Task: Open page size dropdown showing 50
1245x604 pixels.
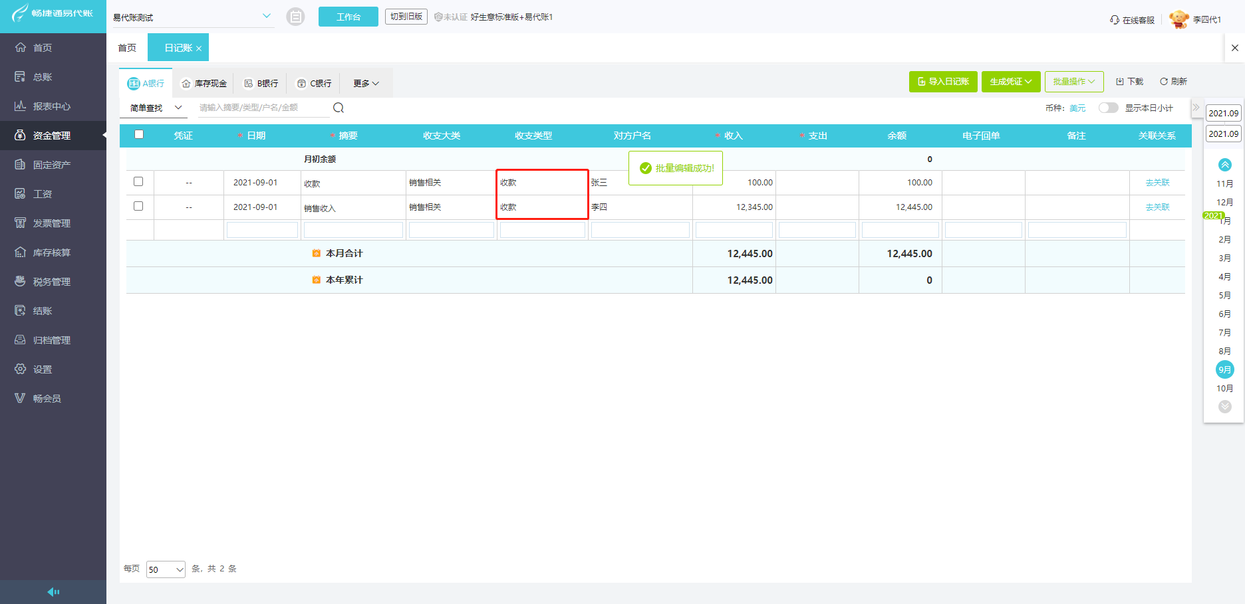Action: click(166, 569)
